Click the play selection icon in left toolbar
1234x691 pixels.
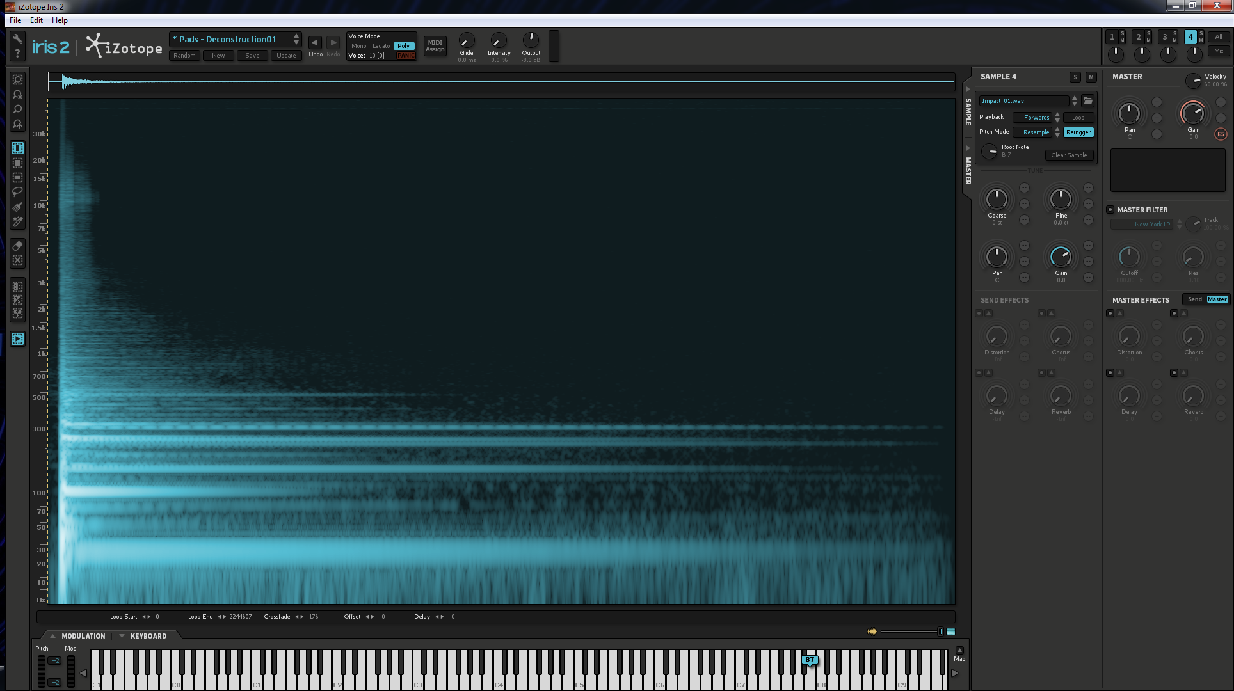[x=17, y=339]
